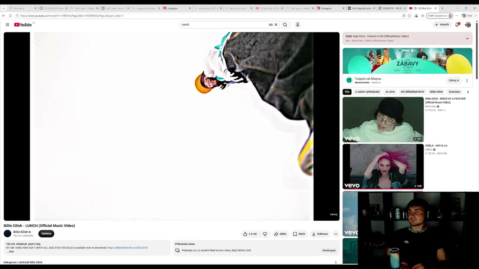Image resolution: width=479 pixels, height=269 pixels.
Task: Expand the tab search dropdown
Action: pyautogui.click(x=4, y=8)
